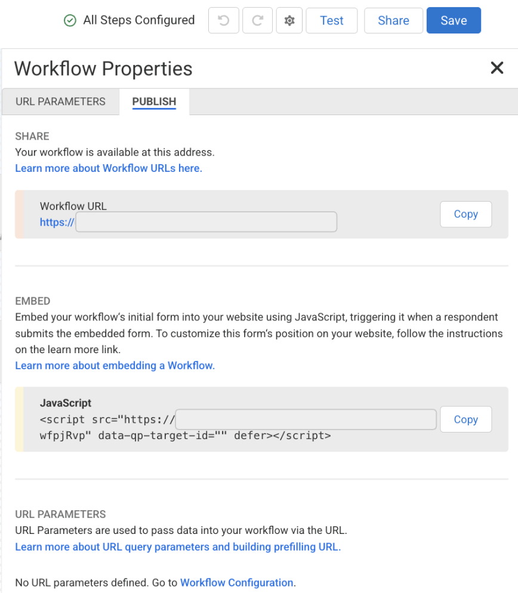The image size is (518, 593).
Task: Click the redo arrow button
Action: point(257,20)
